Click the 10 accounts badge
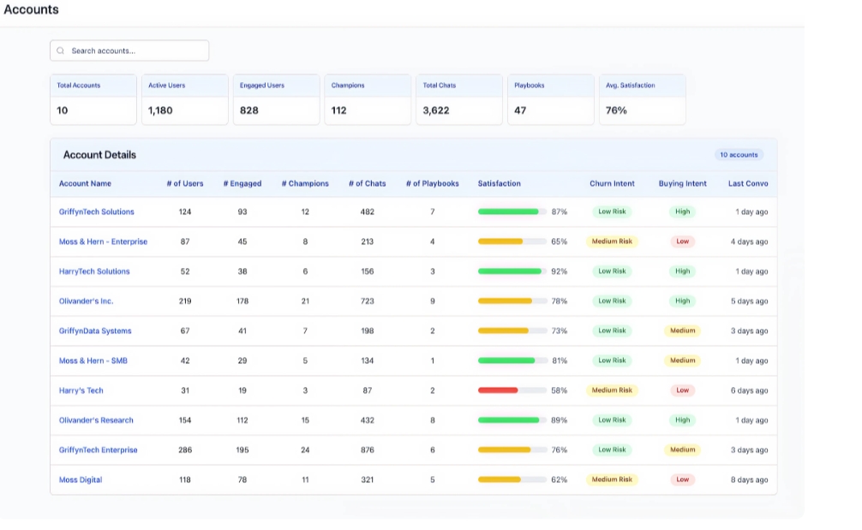Viewport: 862px width, 530px height. point(739,155)
